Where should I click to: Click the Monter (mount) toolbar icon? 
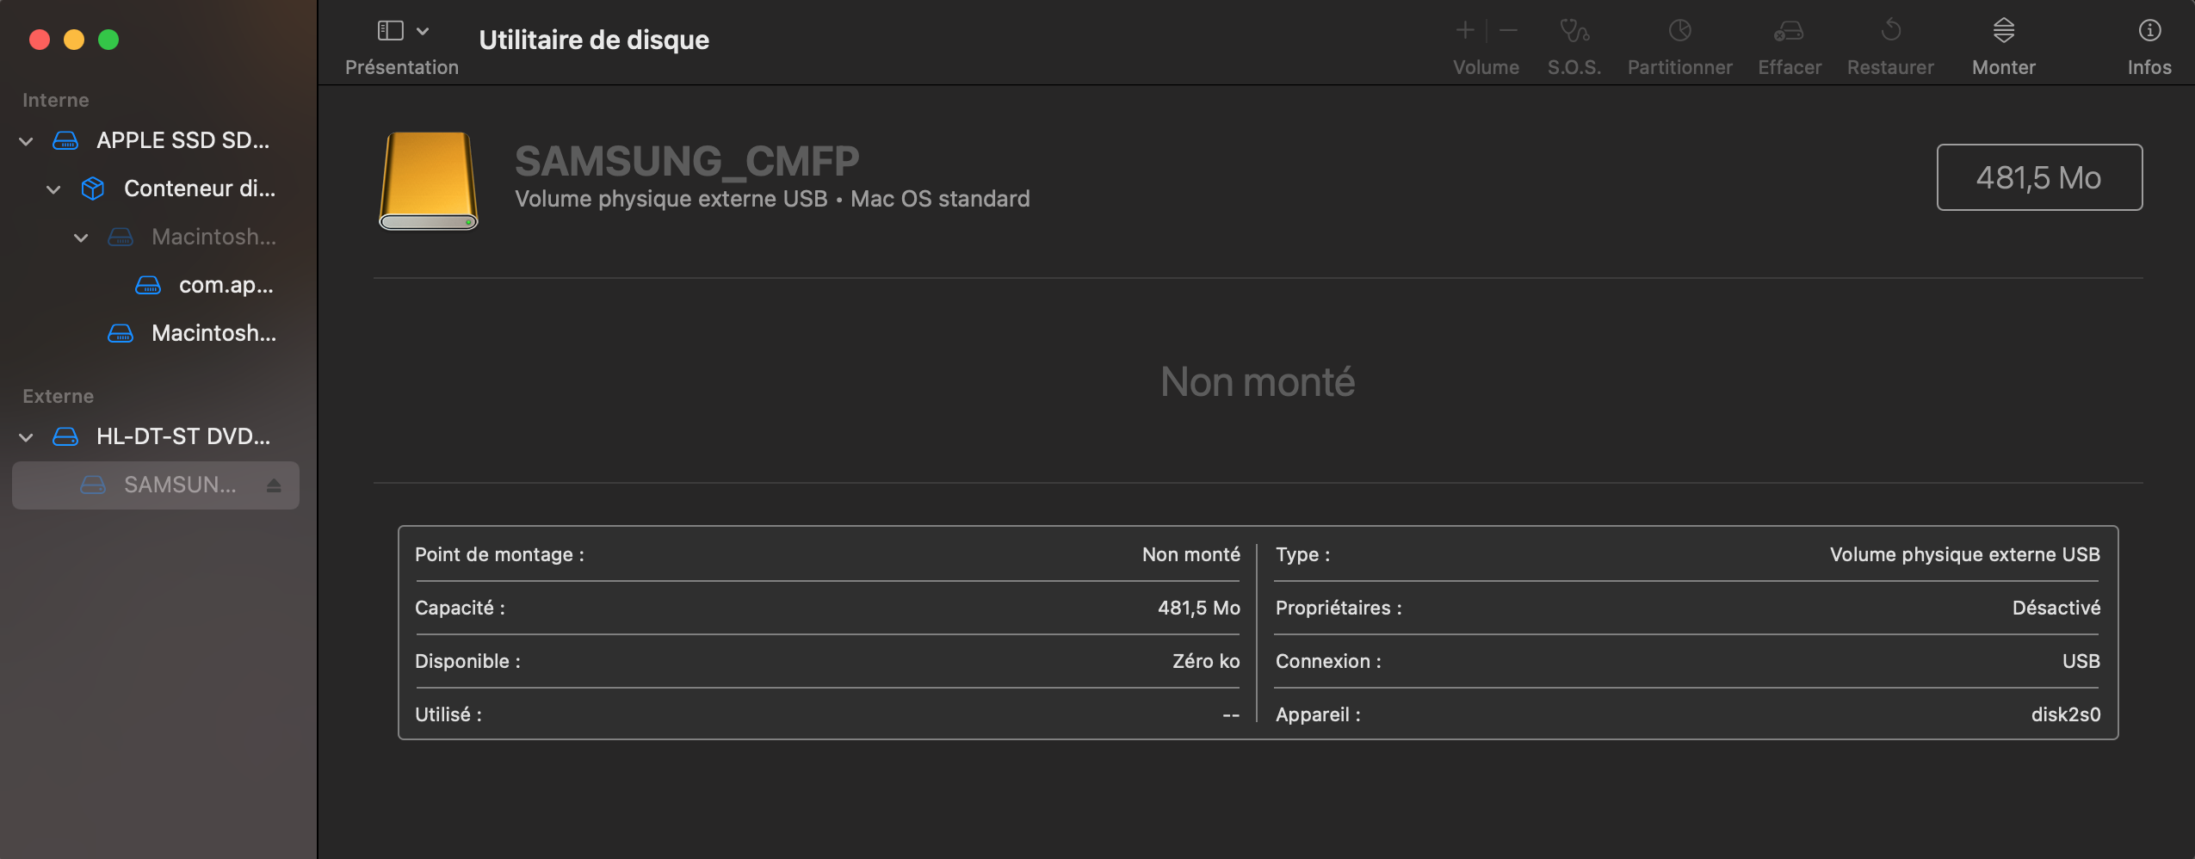[2003, 31]
